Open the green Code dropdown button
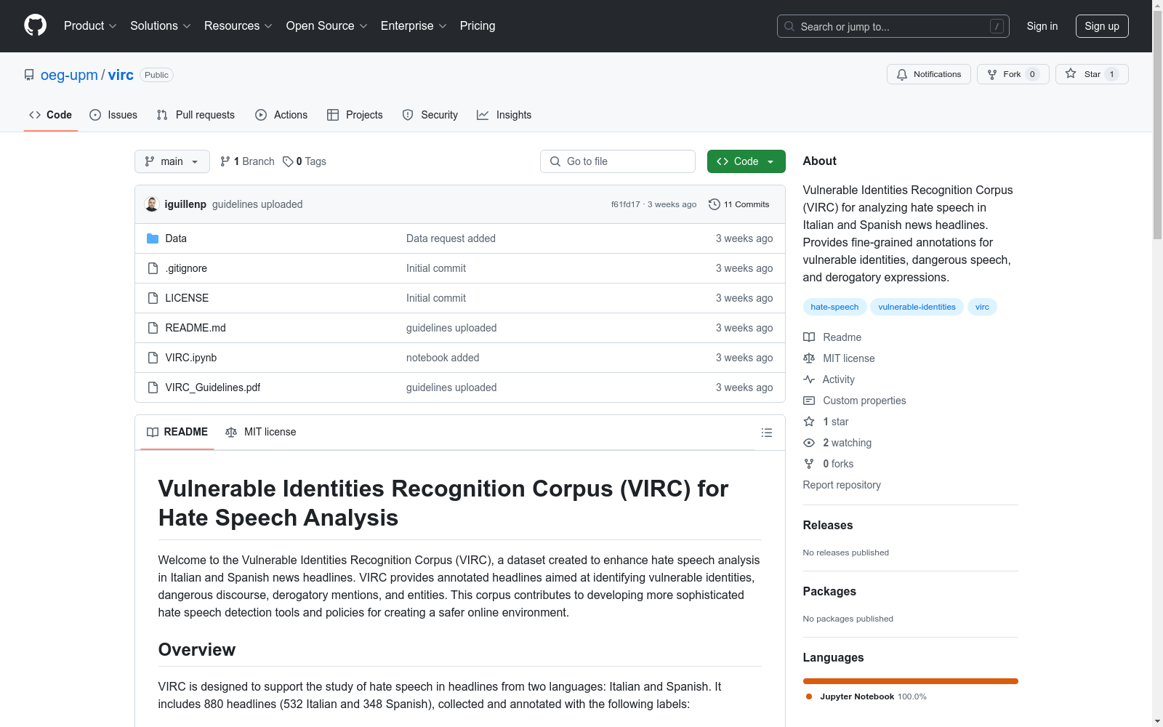The width and height of the screenshot is (1163, 727). coord(746,161)
